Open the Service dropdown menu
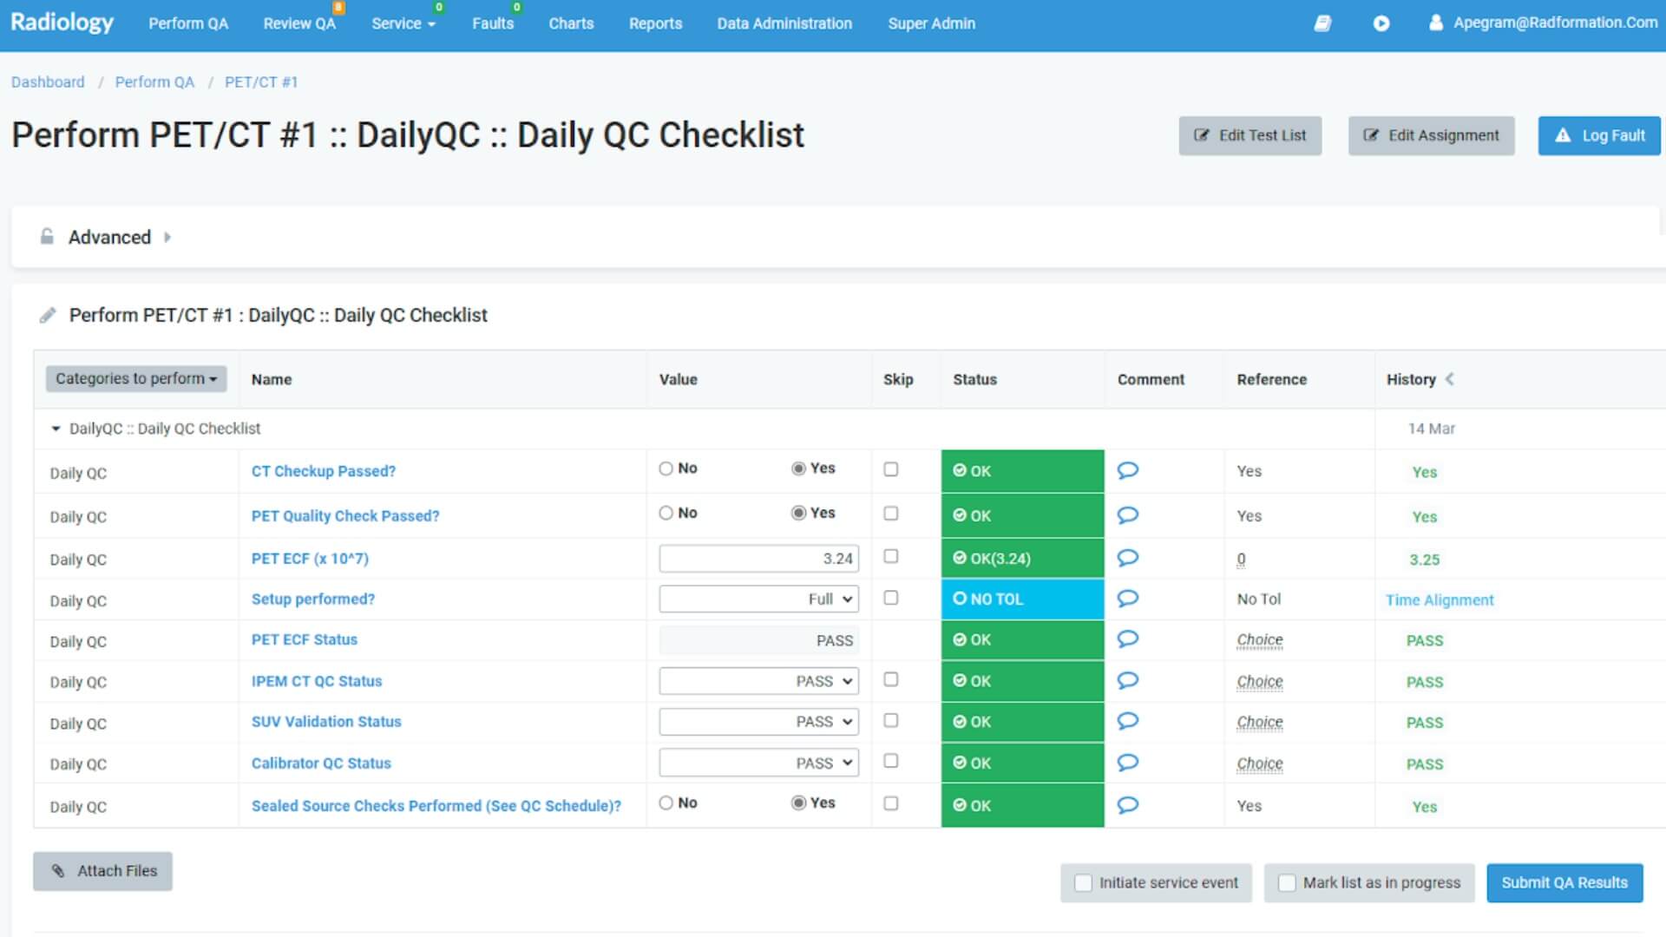 click(403, 23)
